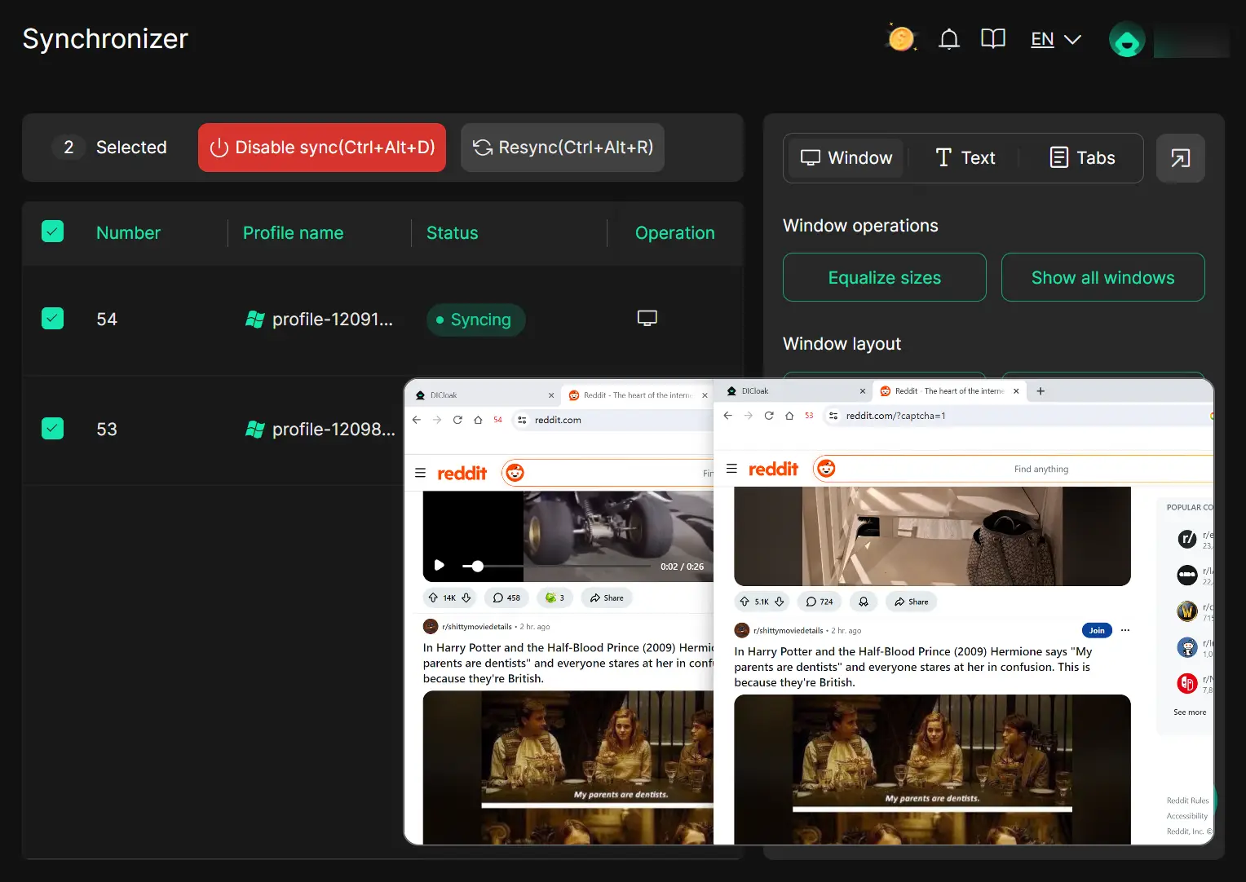Click the Disable sync button

tap(322, 148)
